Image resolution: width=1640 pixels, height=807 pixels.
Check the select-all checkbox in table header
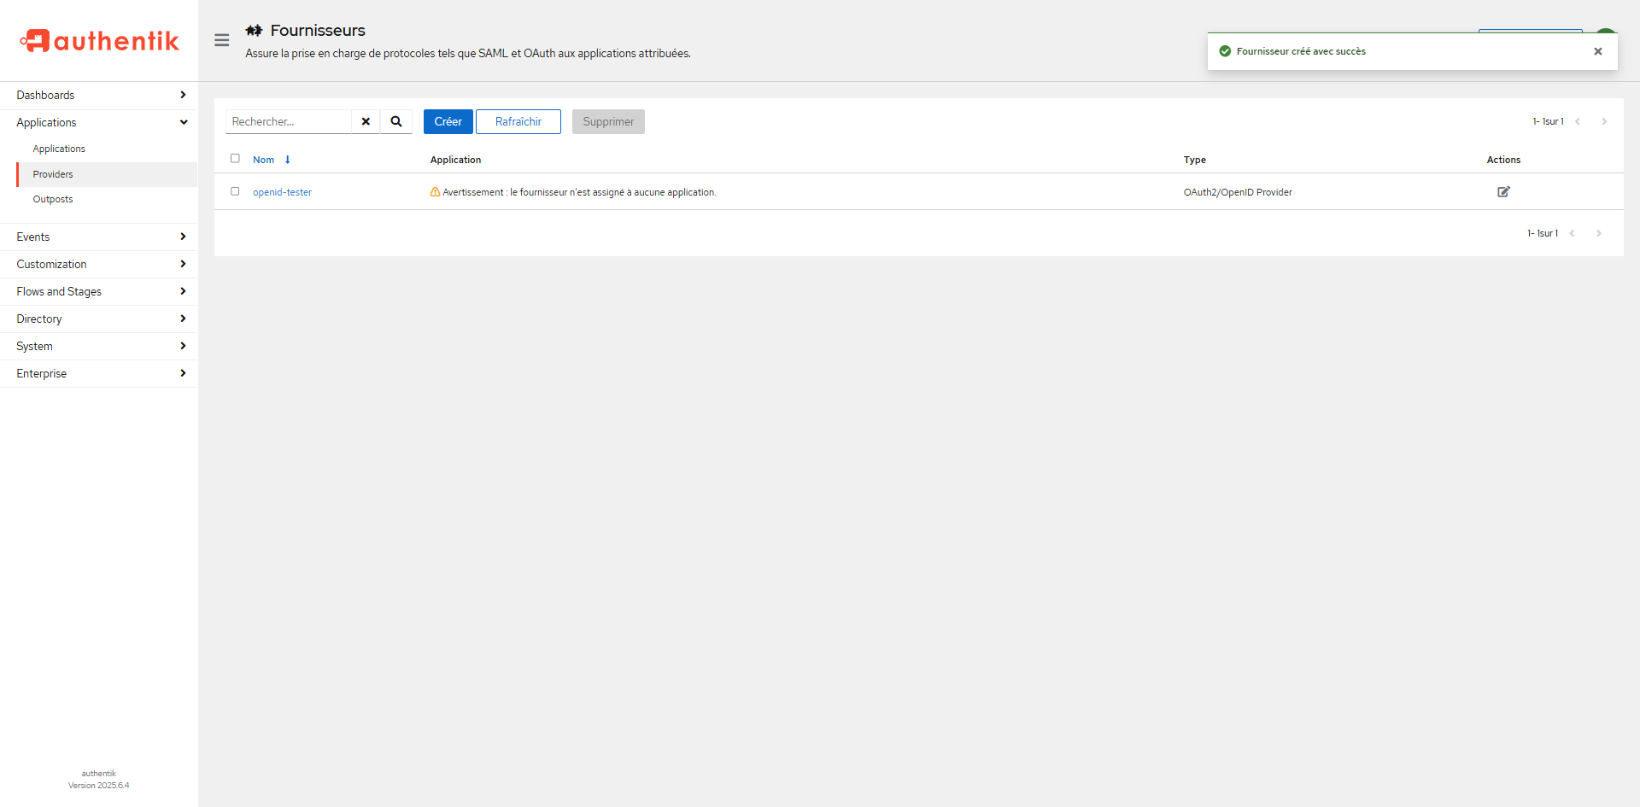[x=235, y=159]
